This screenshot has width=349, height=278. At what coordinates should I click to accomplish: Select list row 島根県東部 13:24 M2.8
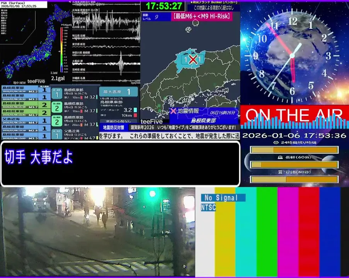[26, 128]
